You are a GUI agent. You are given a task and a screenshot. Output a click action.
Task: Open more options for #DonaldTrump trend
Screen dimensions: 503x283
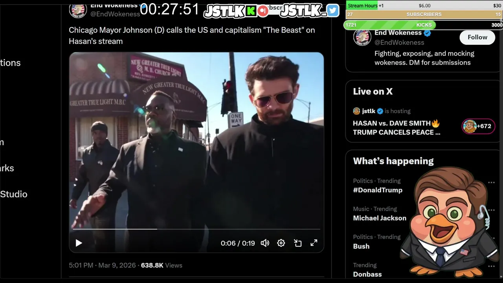coord(491,182)
